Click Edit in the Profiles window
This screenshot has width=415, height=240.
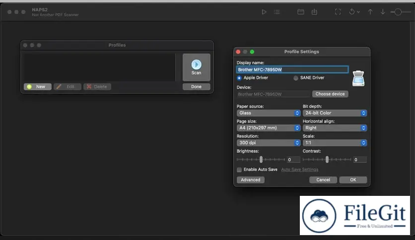tap(68, 87)
